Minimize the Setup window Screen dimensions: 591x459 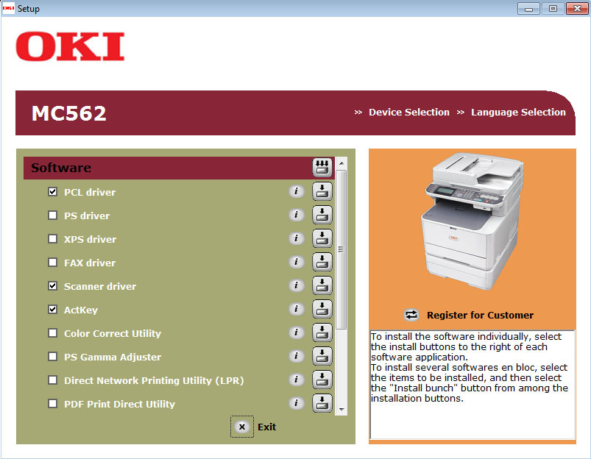[529, 8]
